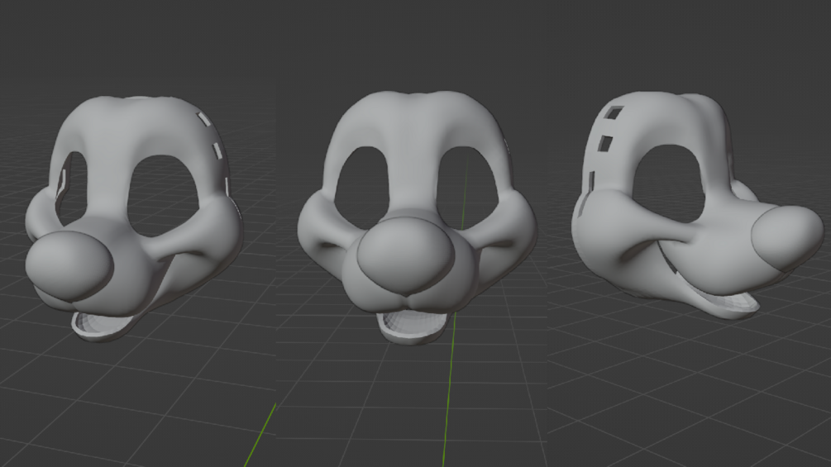831x467 pixels.
Task: Select the head model in three-quarter view
Action: pyautogui.click(x=134, y=218)
